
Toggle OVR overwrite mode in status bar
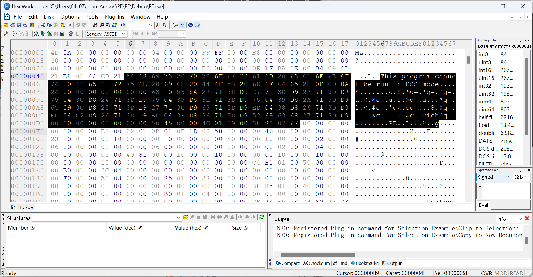pyautogui.click(x=486, y=273)
